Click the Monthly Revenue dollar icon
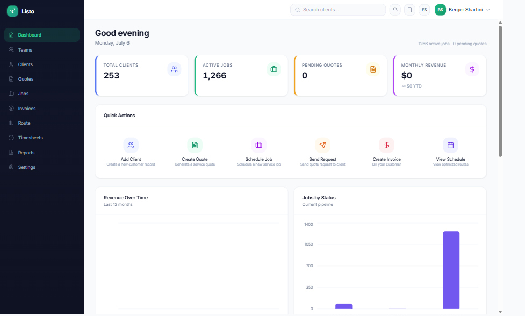 click(472, 69)
